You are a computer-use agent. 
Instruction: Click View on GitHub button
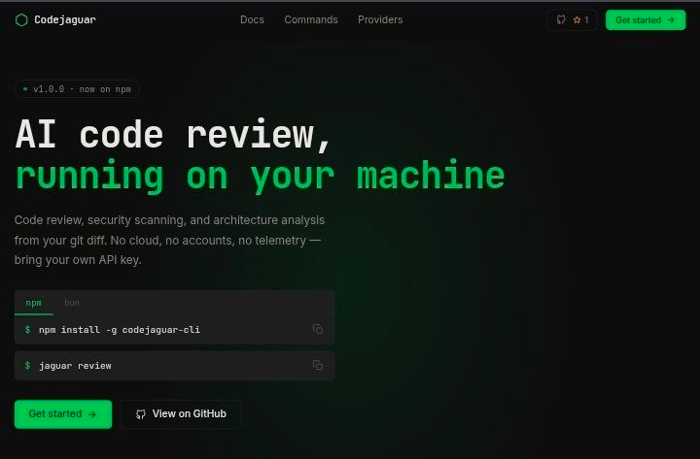pyautogui.click(x=181, y=414)
